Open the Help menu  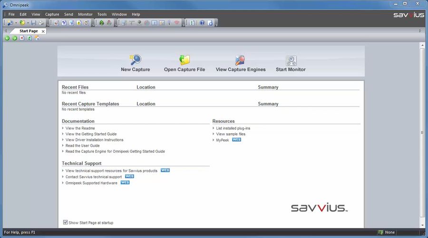(136, 14)
